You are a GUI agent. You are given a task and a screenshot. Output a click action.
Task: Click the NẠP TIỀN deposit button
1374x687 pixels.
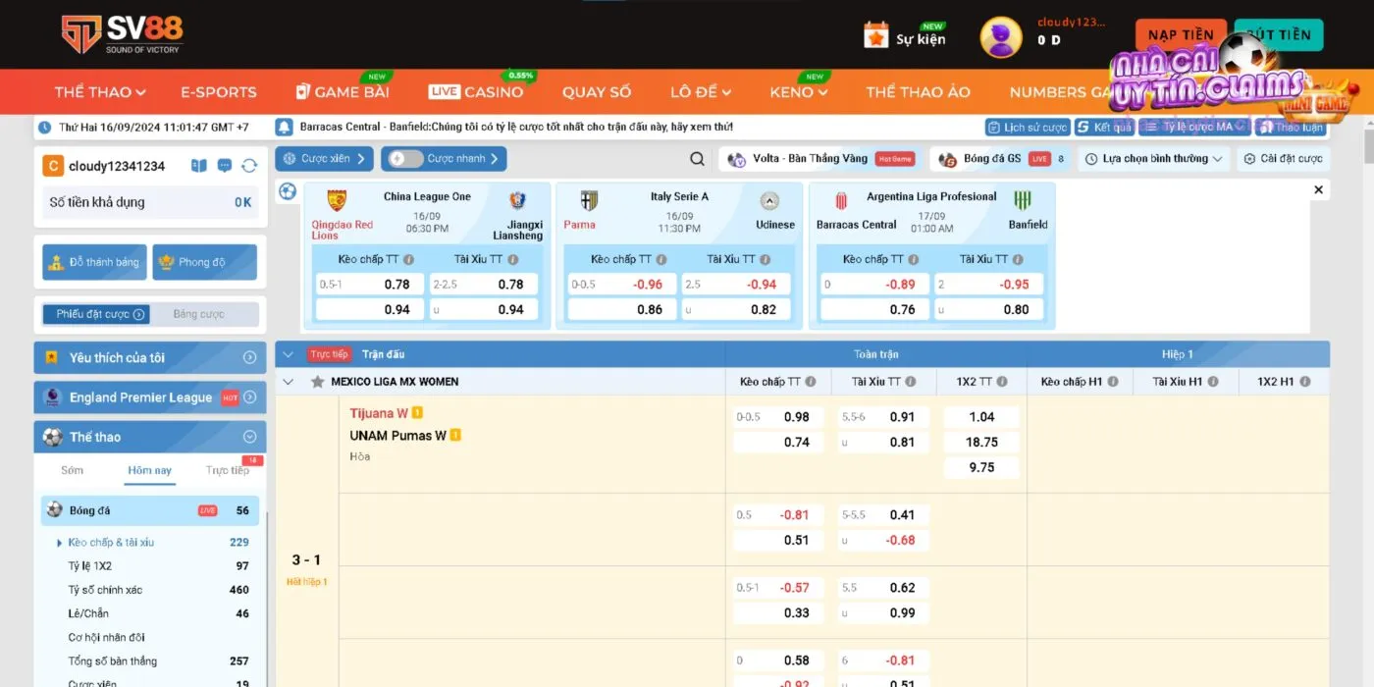pos(1181,35)
